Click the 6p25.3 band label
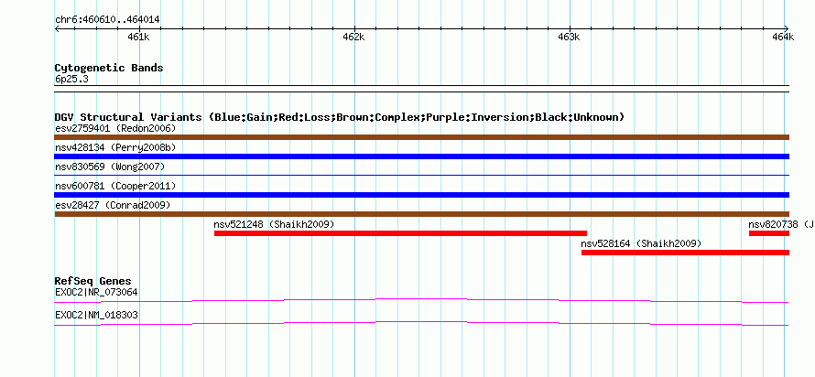This screenshot has width=815, height=377. point(71,79)
